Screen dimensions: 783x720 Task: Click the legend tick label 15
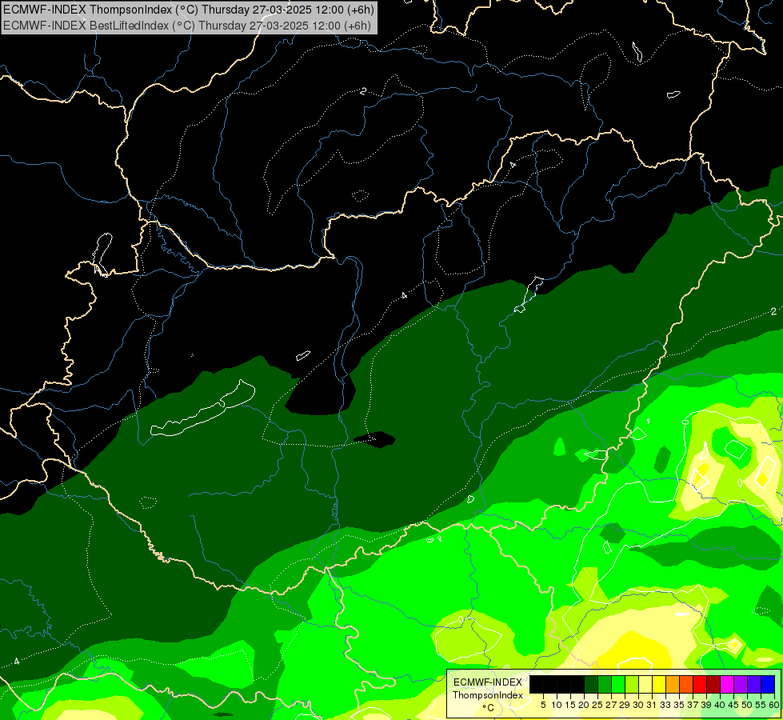click(570, 705)
